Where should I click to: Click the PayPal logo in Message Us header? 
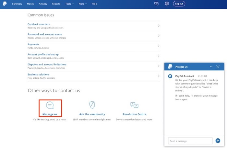[170, 67]
